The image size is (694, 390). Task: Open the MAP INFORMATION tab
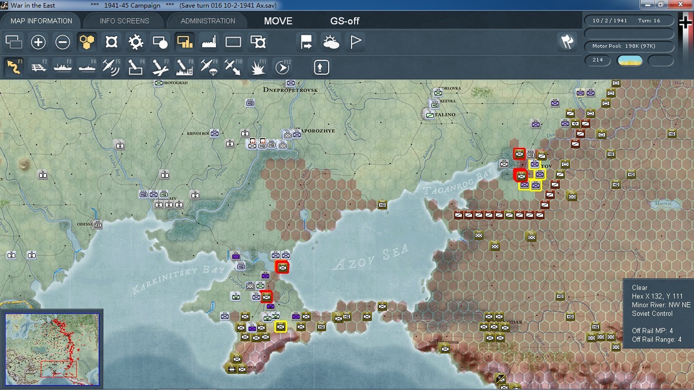click(42, 21)
